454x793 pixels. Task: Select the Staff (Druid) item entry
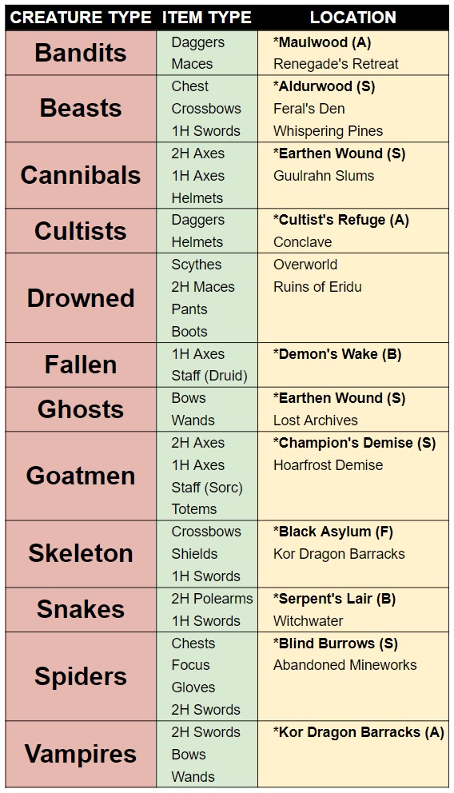(209, 377)
